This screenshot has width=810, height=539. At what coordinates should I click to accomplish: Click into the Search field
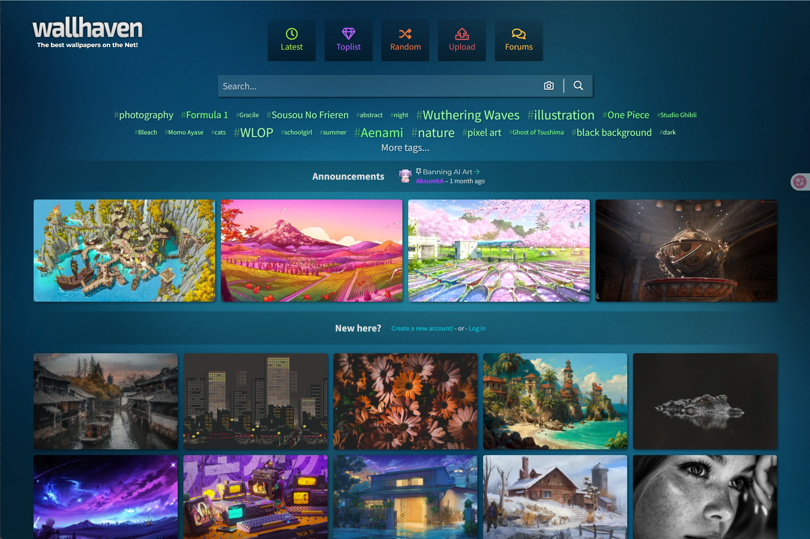click(x=378, y=86)
